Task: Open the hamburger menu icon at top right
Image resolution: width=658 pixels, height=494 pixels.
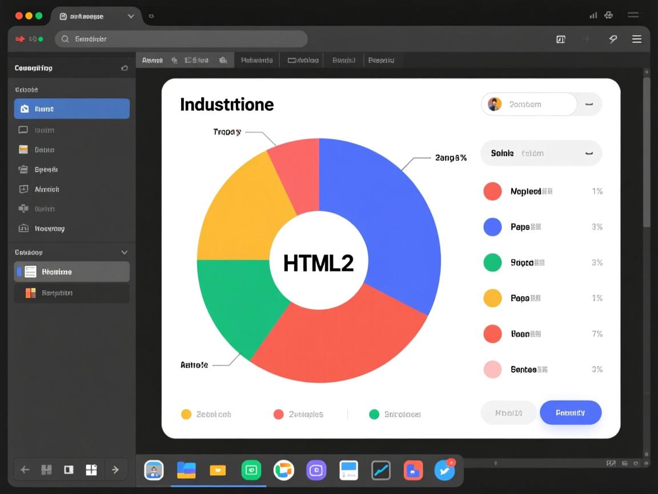Action: (637, 39)
